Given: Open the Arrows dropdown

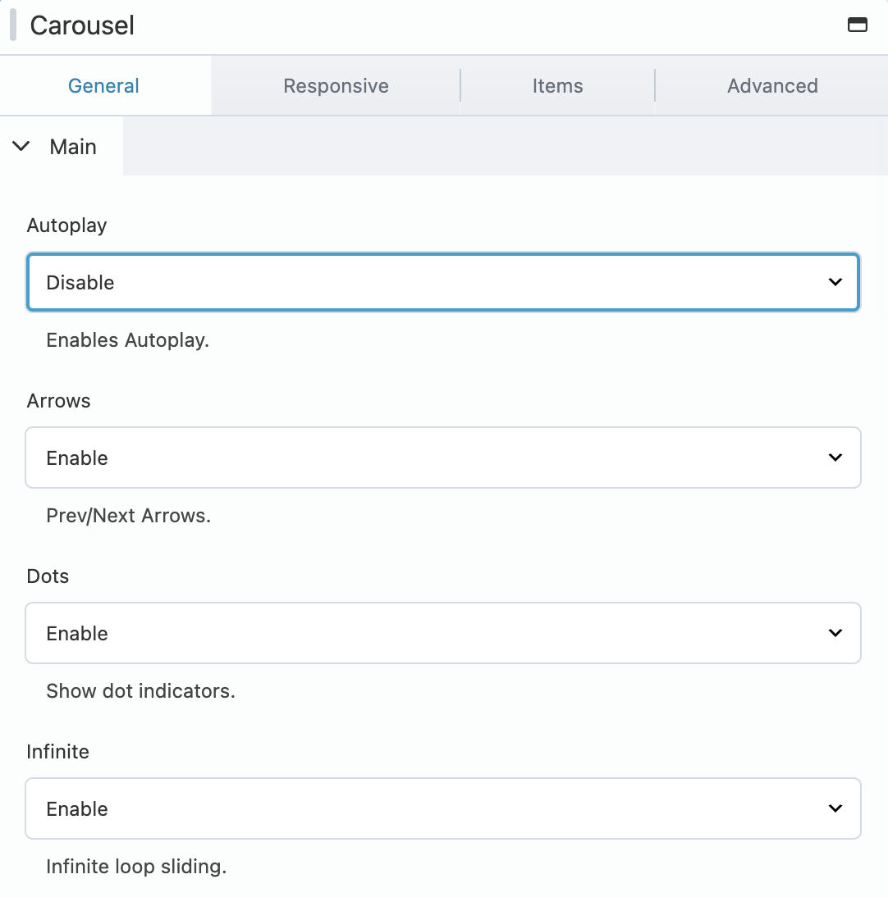Looking at the screenshot, I should (x=443, y=458).
